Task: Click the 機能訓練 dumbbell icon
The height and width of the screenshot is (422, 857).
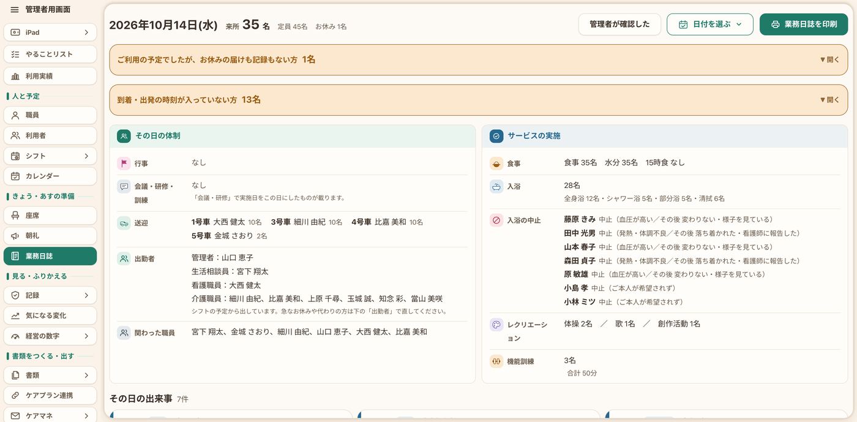Action: click(x=496, y=361)
